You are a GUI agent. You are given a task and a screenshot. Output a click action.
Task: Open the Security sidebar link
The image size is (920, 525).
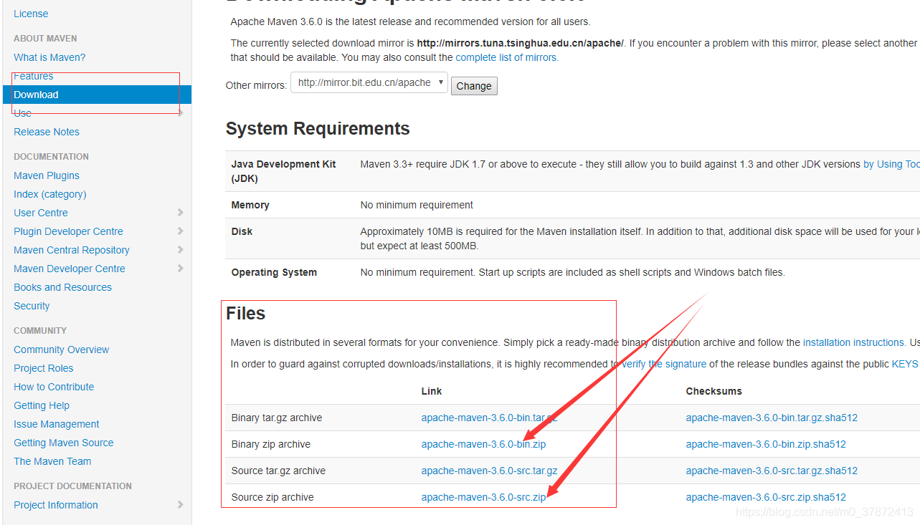(32, 306)
